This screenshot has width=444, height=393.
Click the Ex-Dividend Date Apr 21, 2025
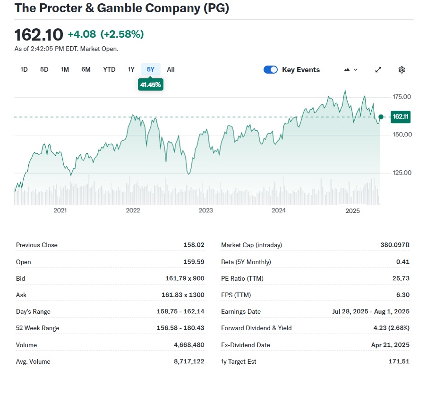pyautogui.click(x=390, y=345)
